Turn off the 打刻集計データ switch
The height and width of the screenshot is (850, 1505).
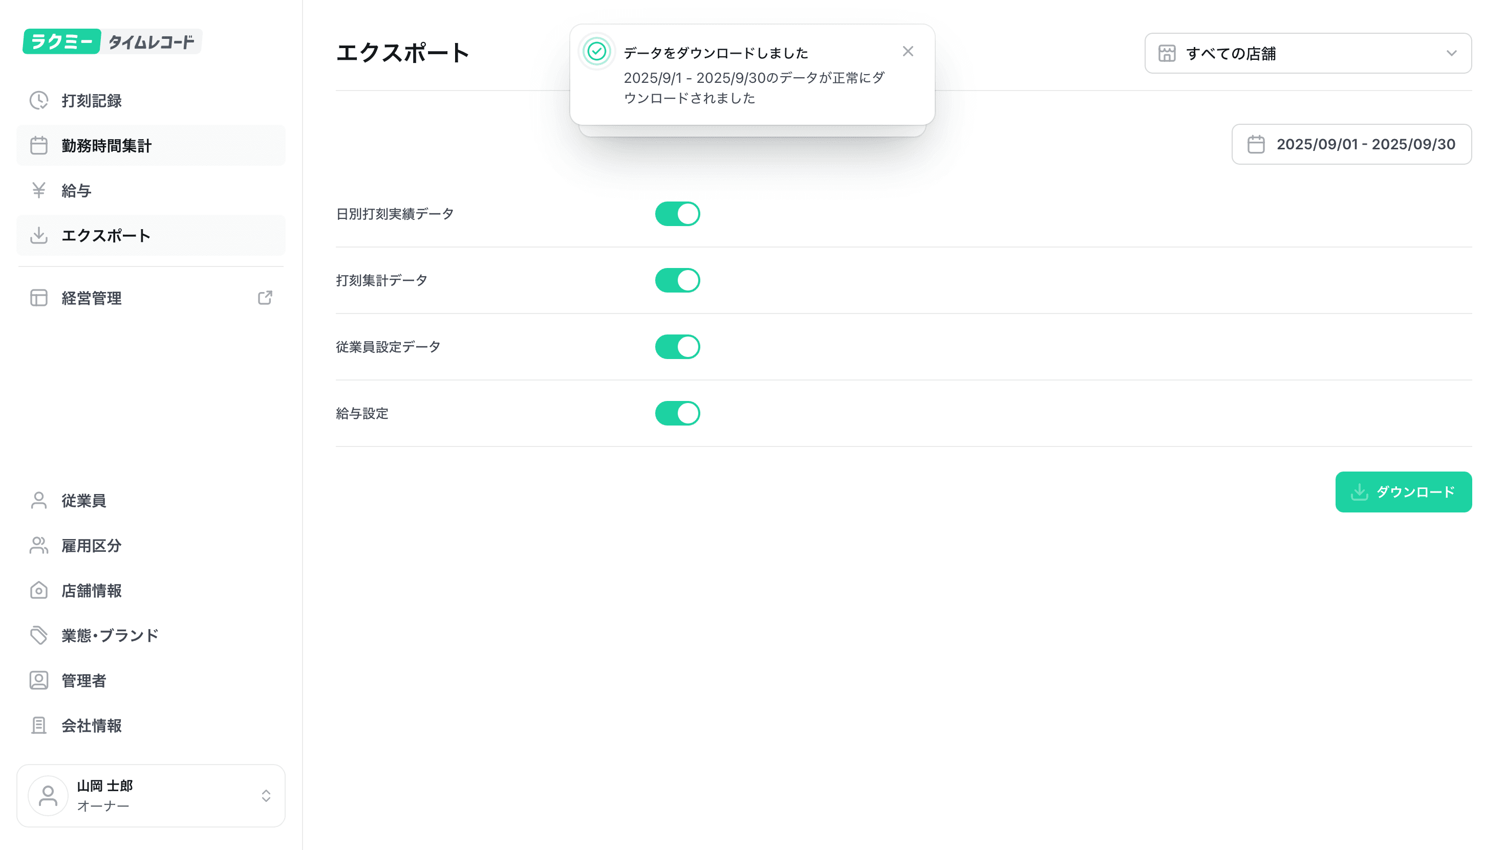677,280
